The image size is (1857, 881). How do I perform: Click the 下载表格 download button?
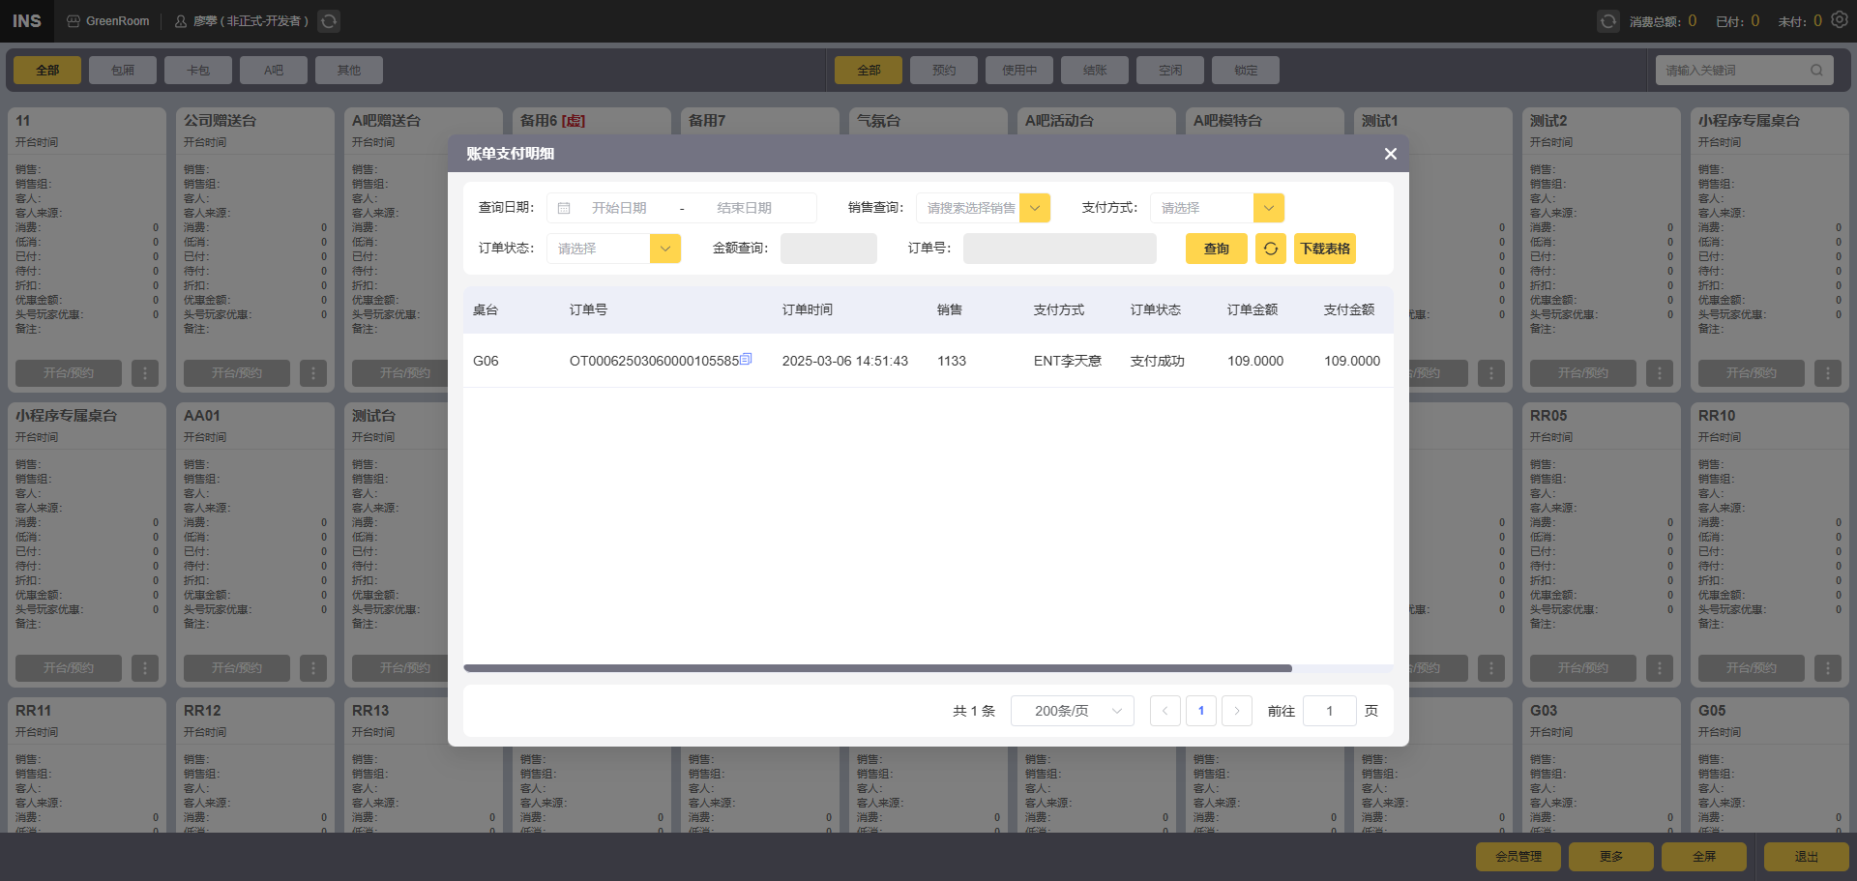click(1325, 249)
